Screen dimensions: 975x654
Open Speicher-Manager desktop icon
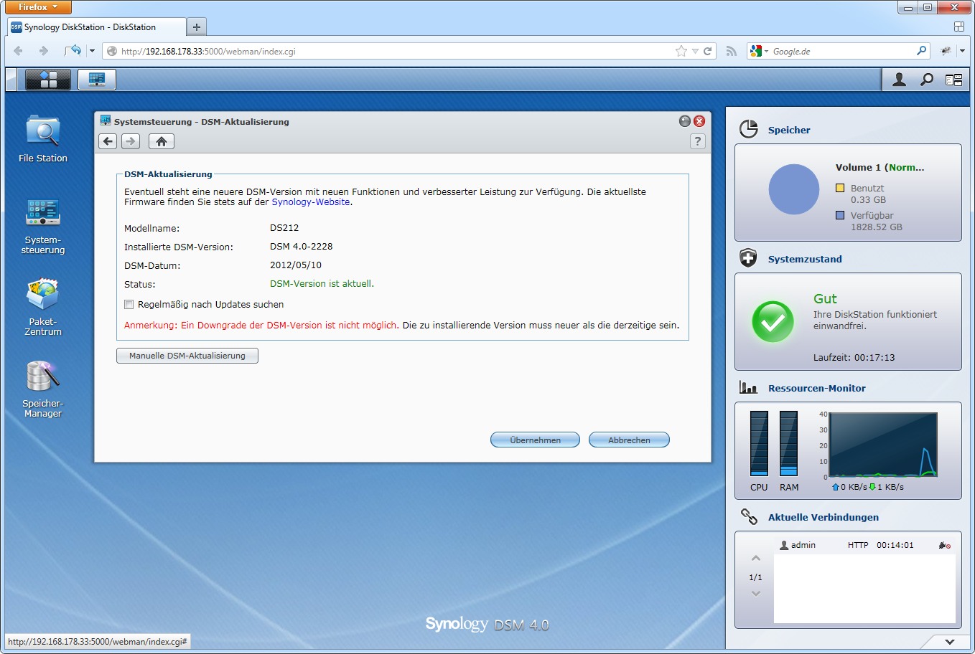(43, 389)
